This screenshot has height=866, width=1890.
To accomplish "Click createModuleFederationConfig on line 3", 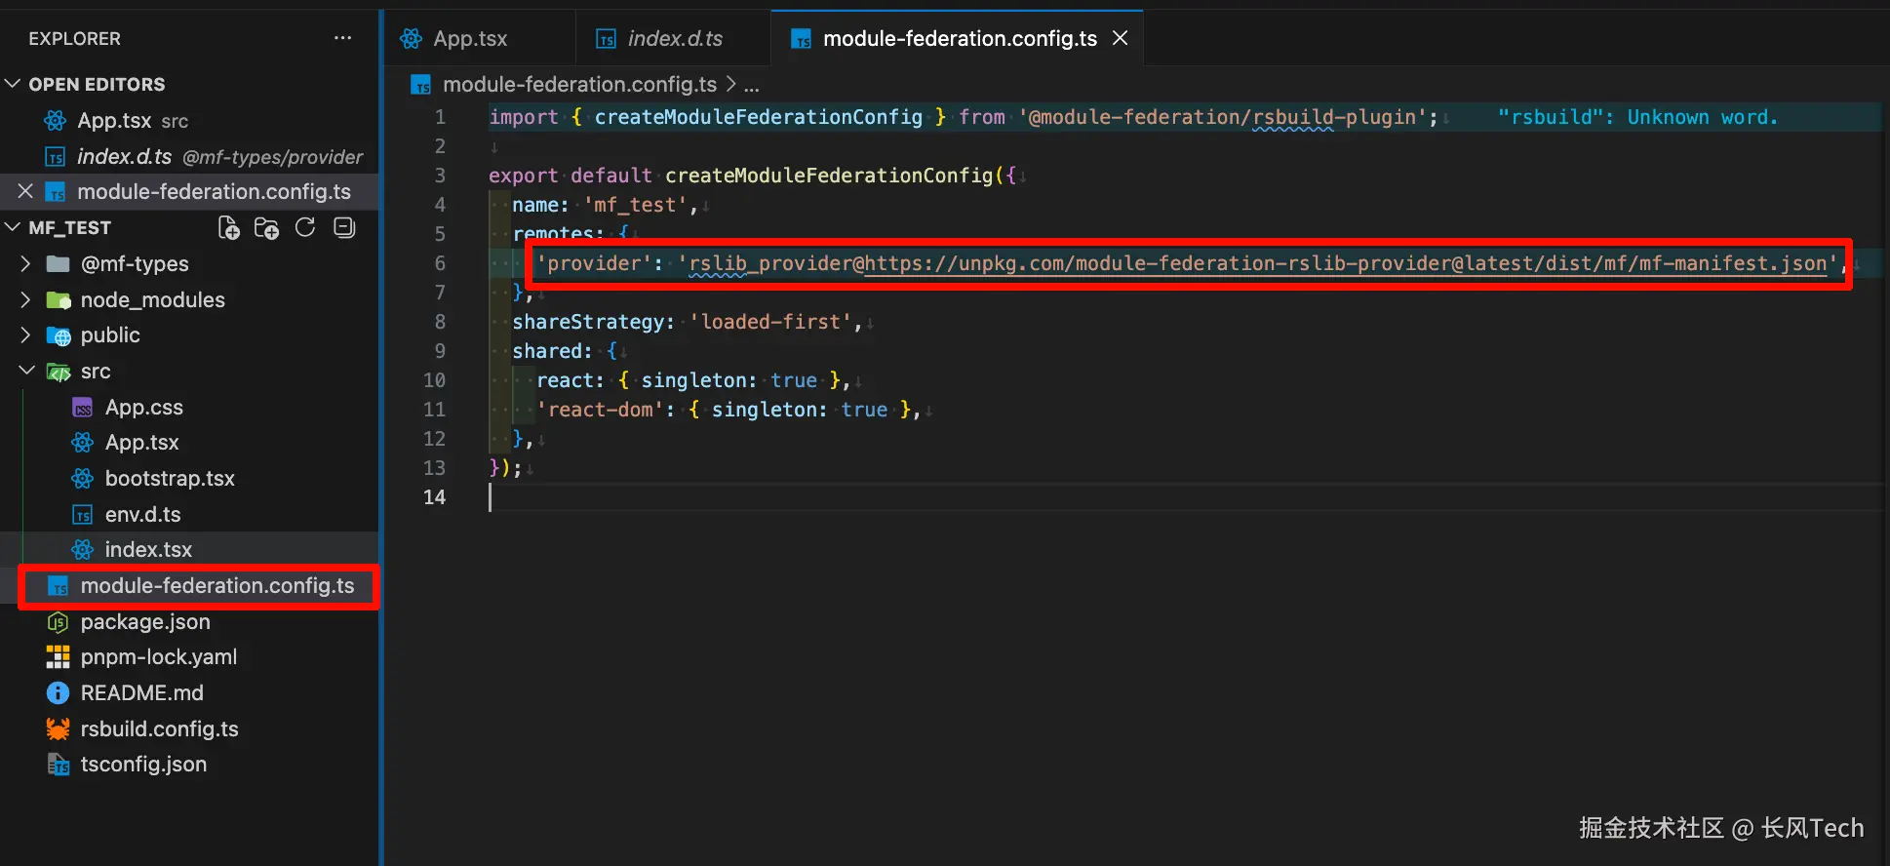I will click(x=829, y=176).
